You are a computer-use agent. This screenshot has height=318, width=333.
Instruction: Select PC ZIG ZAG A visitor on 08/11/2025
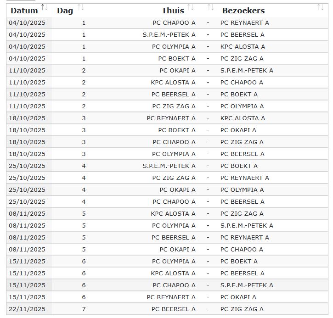[x=242, y=214]
